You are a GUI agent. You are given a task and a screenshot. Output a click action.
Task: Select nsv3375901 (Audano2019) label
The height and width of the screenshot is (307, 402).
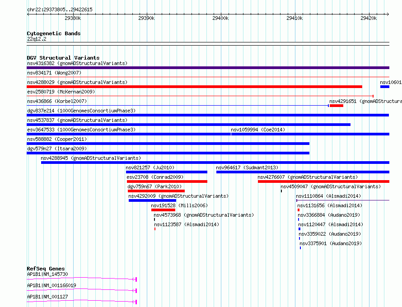click(331, 243)
